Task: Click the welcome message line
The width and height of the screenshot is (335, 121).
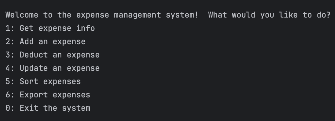Action: click(101, 15)
